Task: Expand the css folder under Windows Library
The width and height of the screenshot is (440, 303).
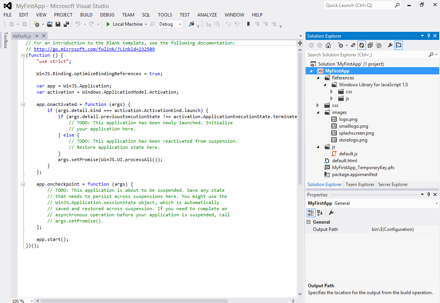Action: click(x=331, y=92)
